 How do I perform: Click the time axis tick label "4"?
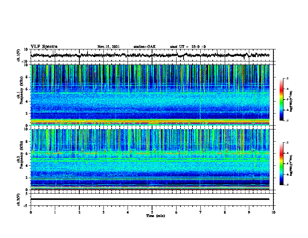tap(128, 212)
